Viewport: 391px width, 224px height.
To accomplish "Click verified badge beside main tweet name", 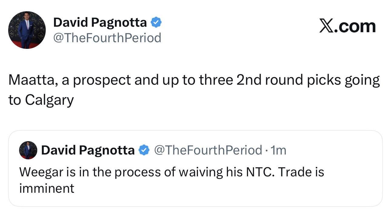I will pyautogui.click(x=156, y=22).
